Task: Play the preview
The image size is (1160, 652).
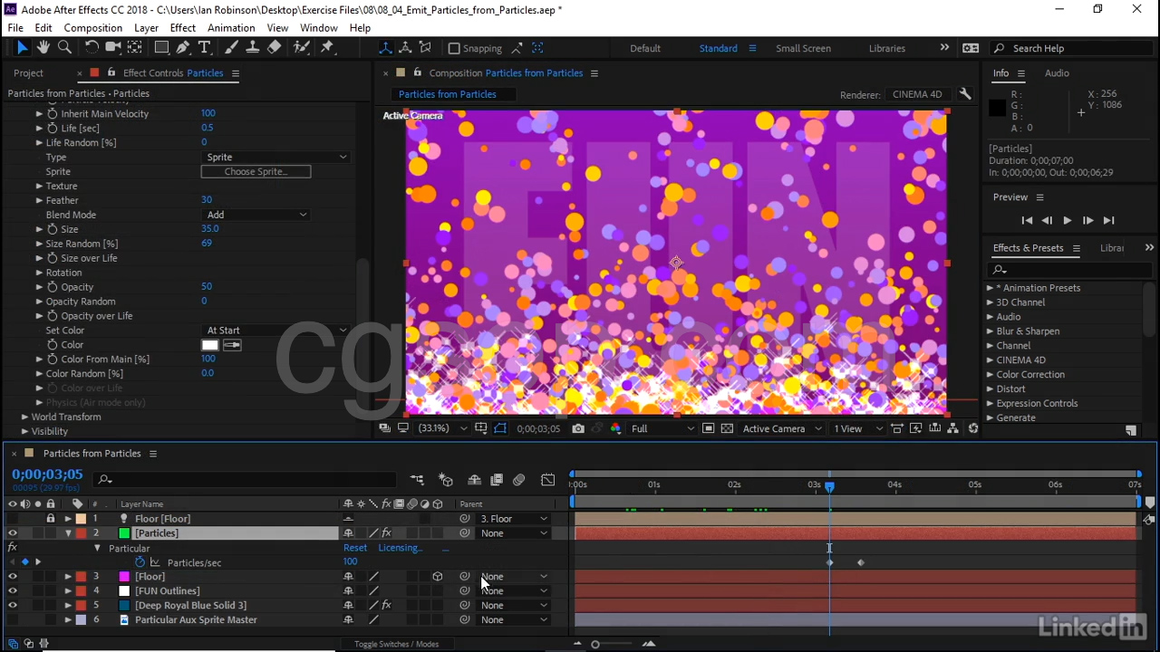Action: click(x=1067, y=220)
